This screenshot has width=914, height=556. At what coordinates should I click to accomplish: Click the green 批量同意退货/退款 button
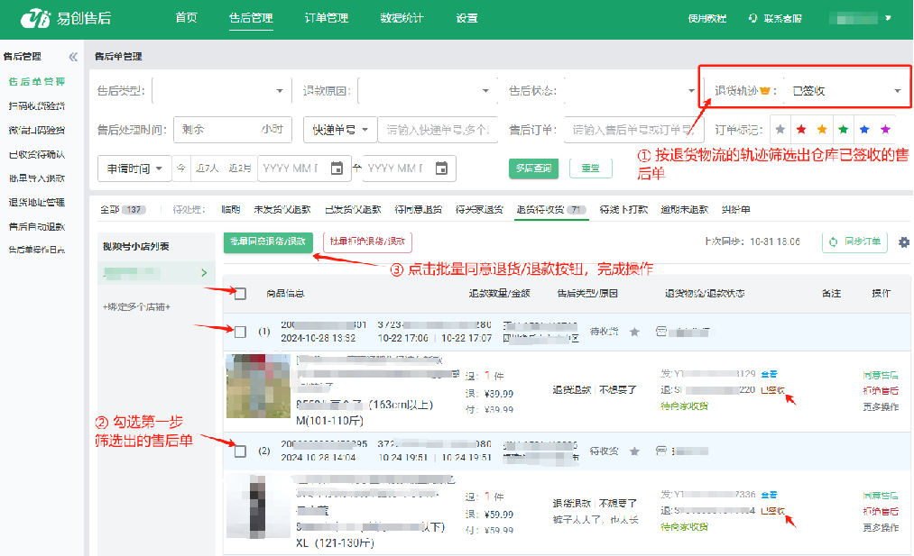[x=268, y=242]
